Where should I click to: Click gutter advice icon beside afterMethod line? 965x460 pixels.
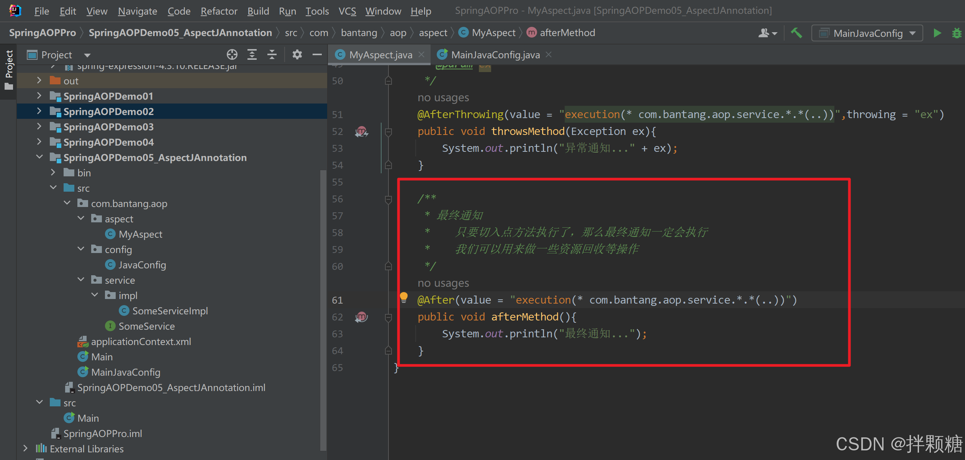(361, 317)
